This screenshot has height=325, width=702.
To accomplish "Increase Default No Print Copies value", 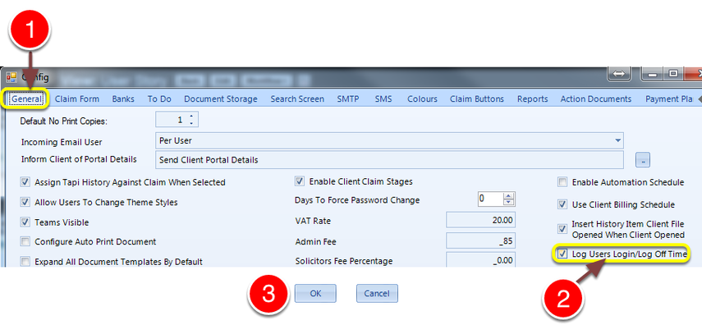I will (x=191, y=117).
